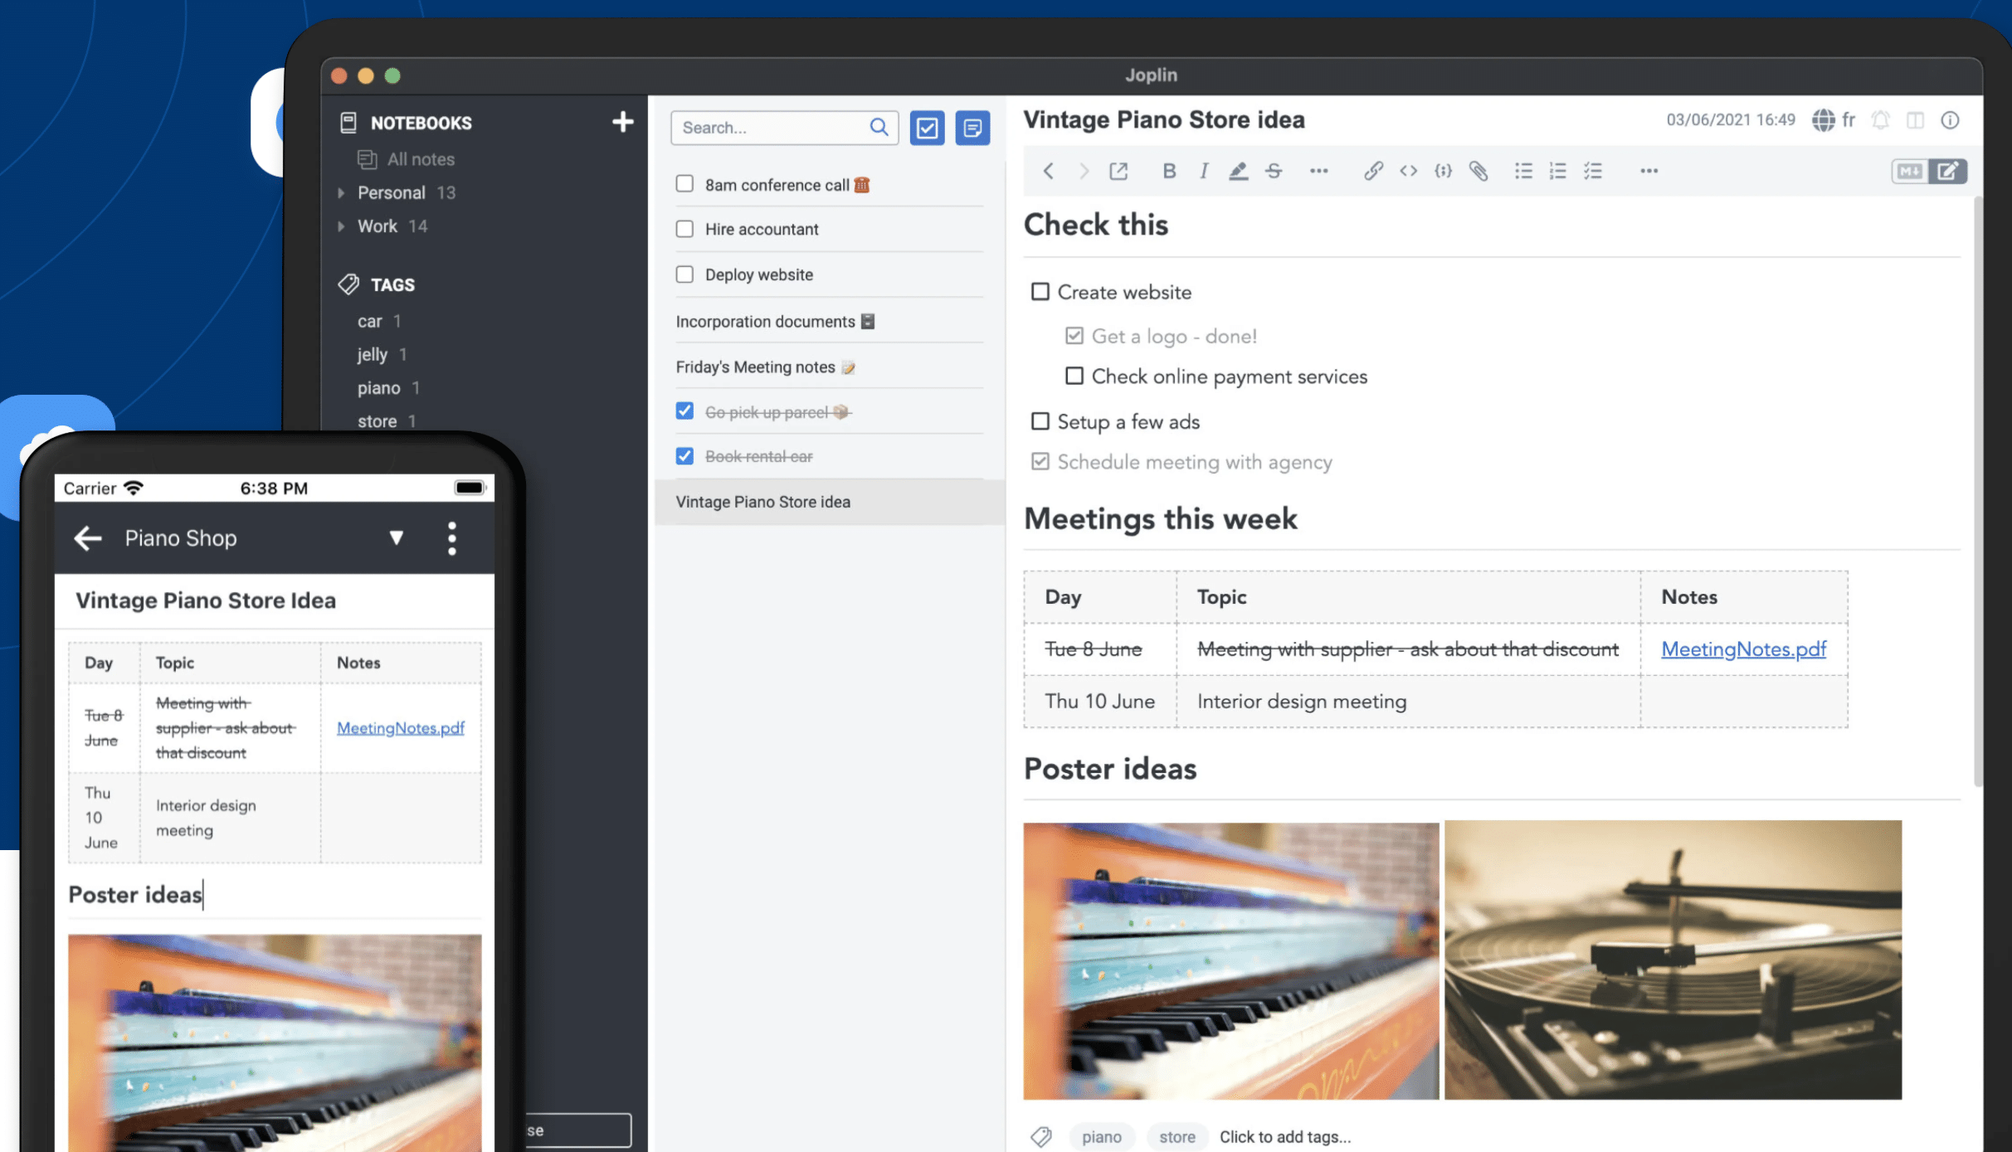Open note in external editor
Image resolution: width=2012 pixels, height=1152 pixels.
click(x=1118, y=171)
